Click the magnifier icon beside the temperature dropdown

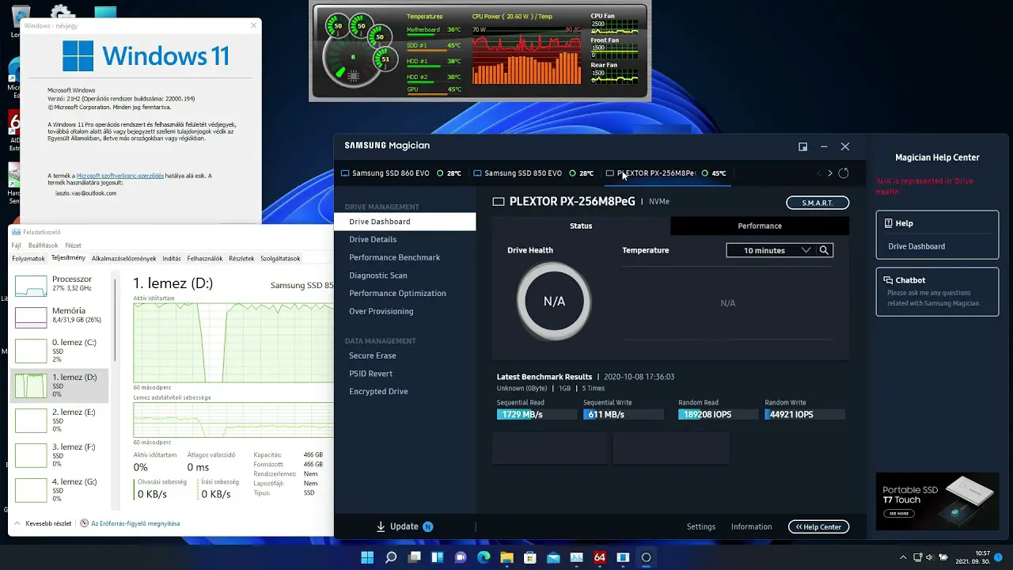click(x=824, y=249)
